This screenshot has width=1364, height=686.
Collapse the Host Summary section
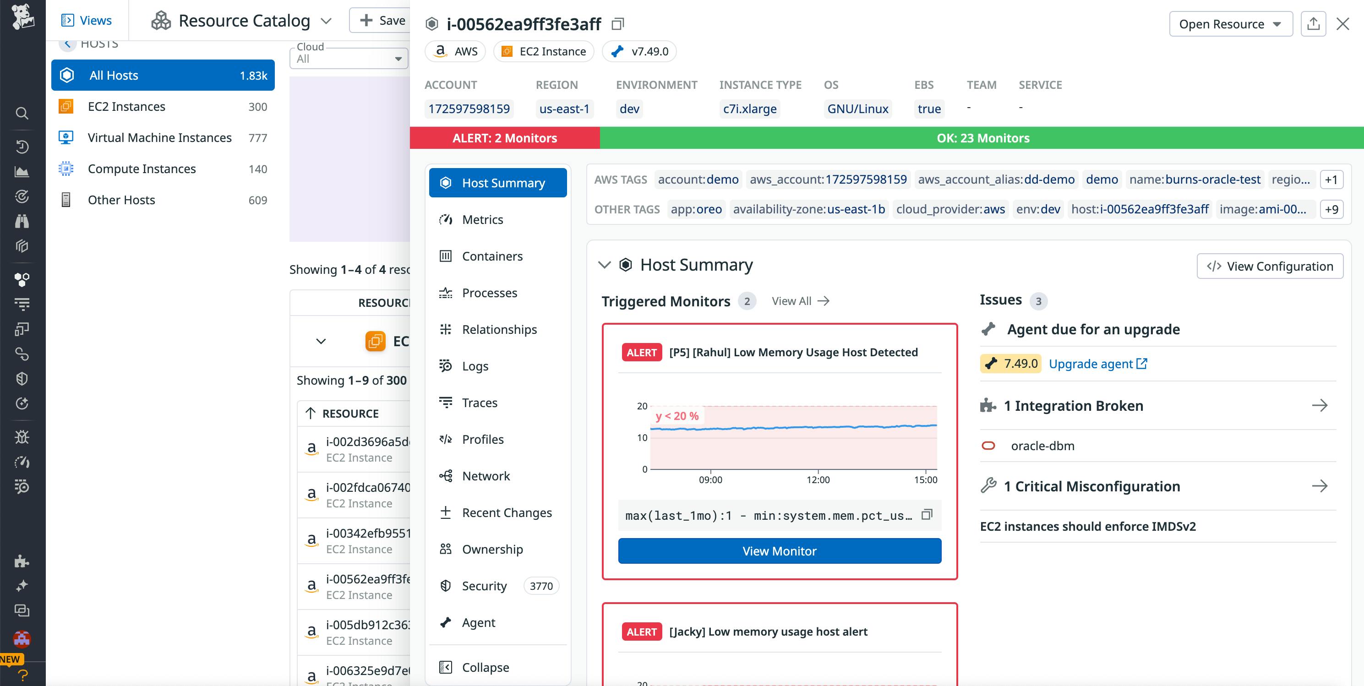click(x=604, y=265)
